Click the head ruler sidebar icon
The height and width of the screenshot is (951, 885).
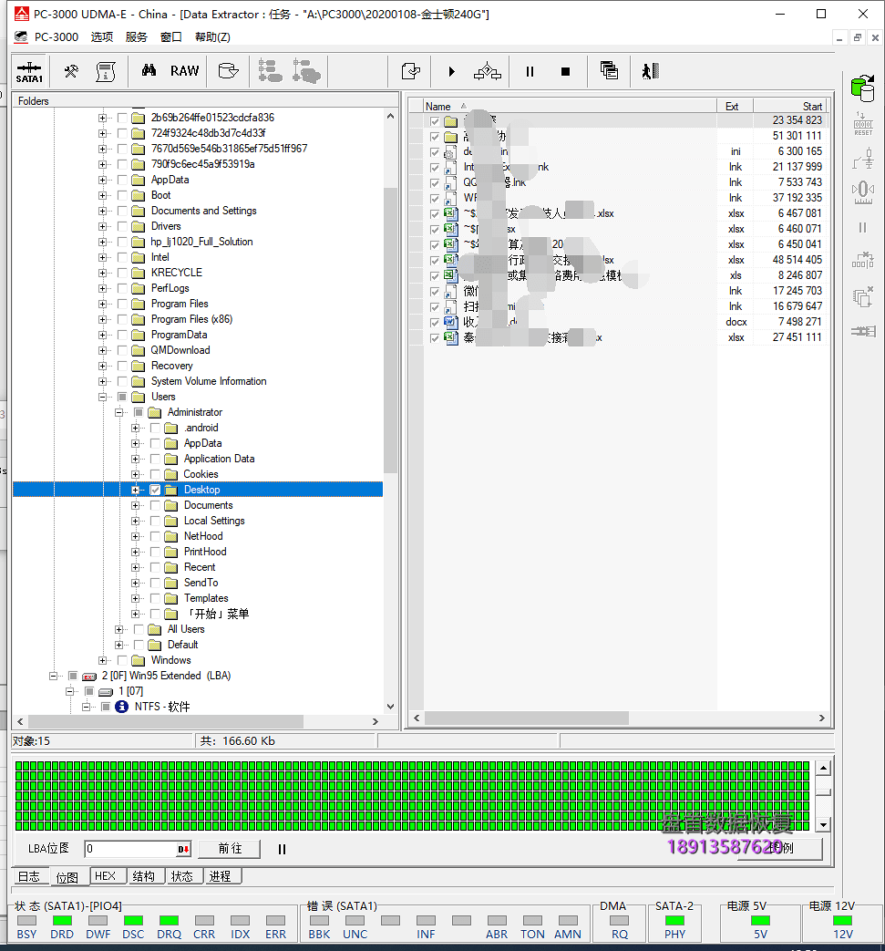point(863,193)
